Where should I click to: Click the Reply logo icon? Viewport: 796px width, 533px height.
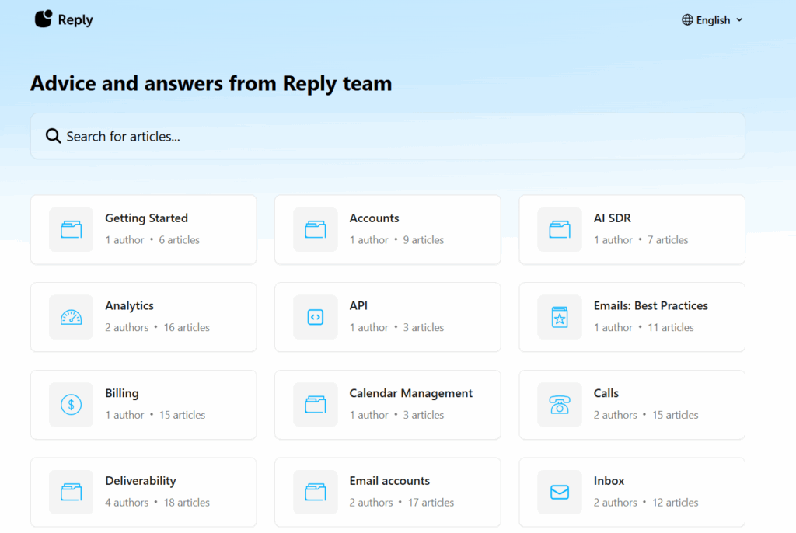[43, 19]
